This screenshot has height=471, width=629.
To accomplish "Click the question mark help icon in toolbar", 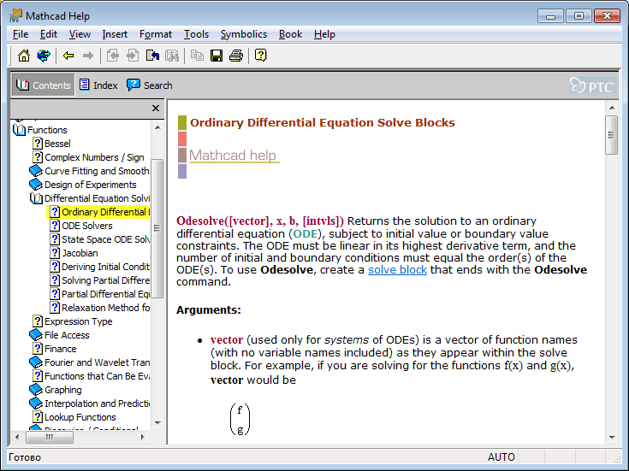I will (x=261, y=56).
